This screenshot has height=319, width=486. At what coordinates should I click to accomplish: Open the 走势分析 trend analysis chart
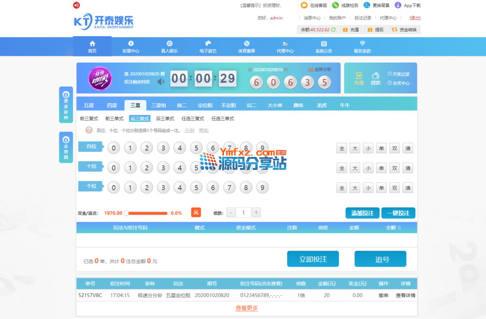[319, 69]
